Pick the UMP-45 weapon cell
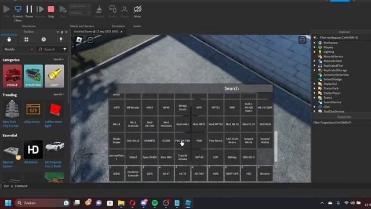The width and height of the screenshot is (371, 209). [199, 157]
